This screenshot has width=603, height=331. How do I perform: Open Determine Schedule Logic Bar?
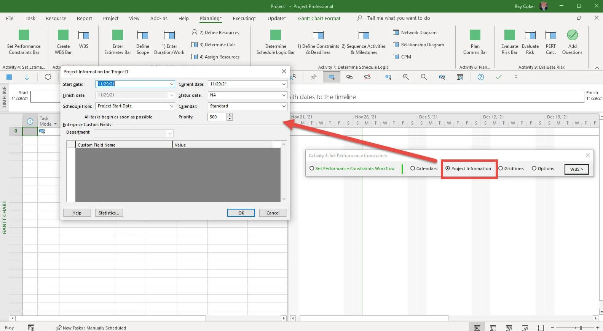coord(276,42)
